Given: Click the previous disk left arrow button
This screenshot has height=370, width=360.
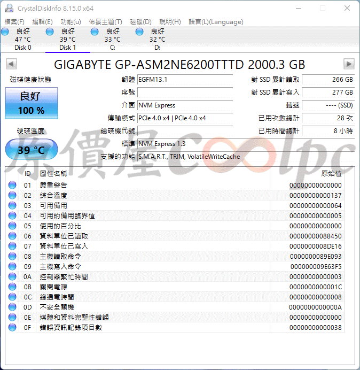Looking at the screenshot, I should point(11,64).
